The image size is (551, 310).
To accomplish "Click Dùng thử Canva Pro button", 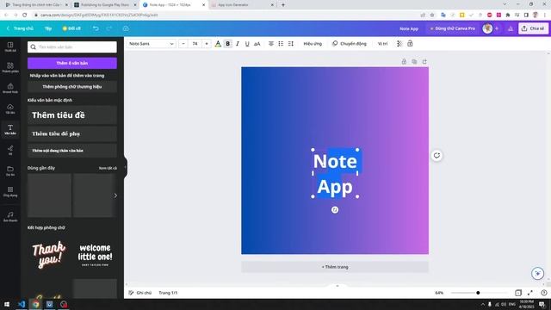I will pyautogui.click(x=452, y=28).
